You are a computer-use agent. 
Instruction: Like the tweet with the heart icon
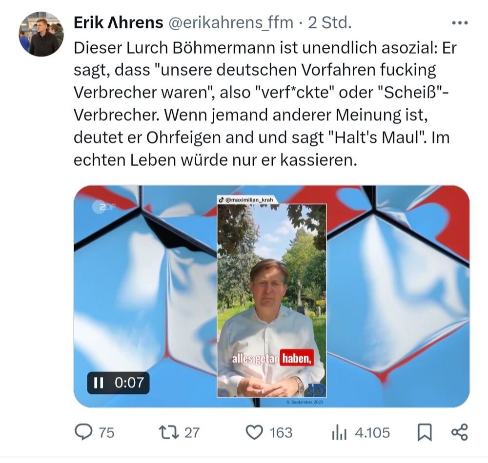point(254,432)
